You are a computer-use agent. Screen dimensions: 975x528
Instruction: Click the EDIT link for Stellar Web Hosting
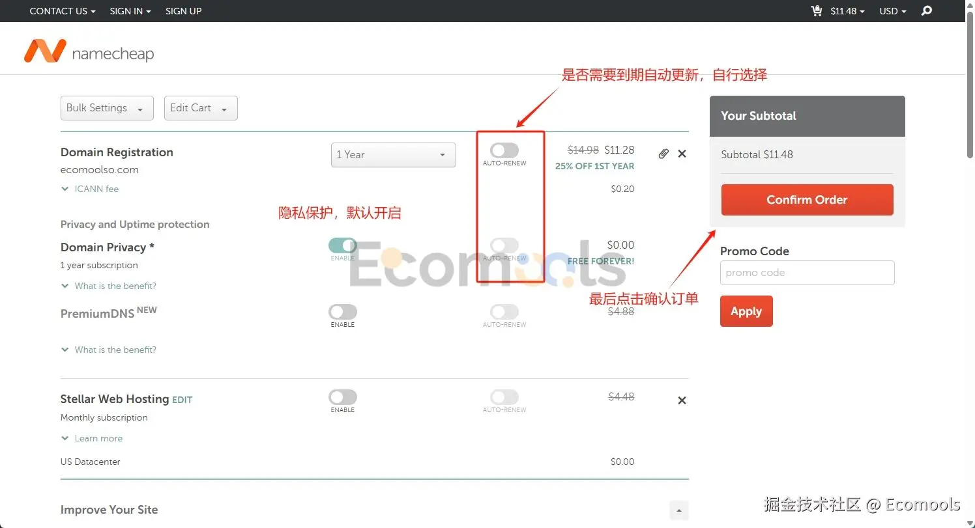point(182,400)
